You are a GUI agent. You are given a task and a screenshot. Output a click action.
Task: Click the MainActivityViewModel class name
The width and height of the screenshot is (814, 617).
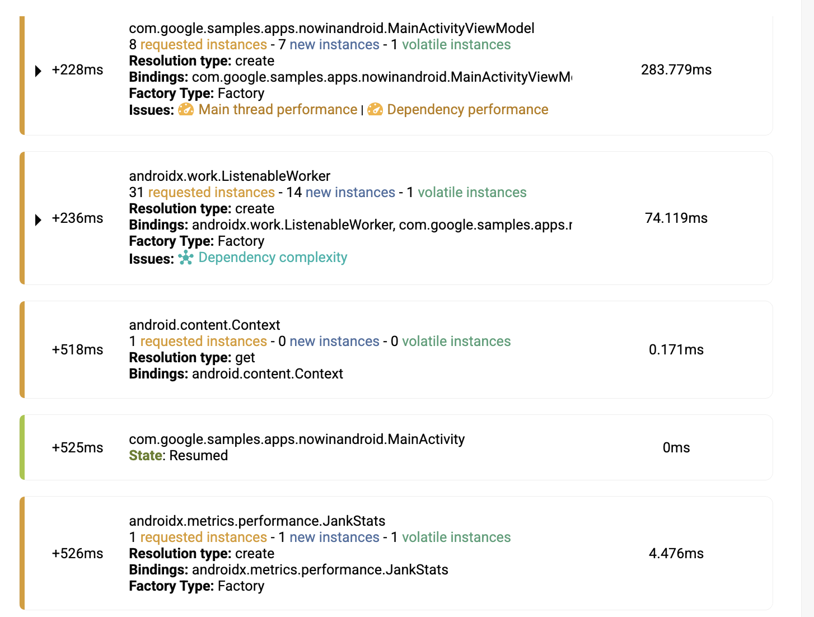pos(331,29)
